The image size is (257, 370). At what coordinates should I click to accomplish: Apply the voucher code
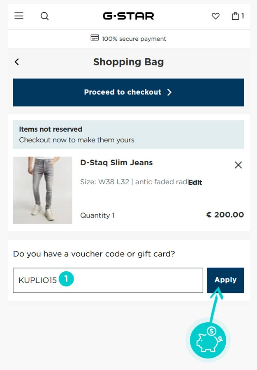coord(225,280)
